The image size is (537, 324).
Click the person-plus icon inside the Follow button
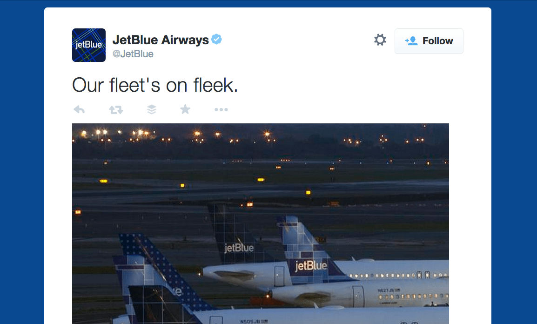point(411,41)
